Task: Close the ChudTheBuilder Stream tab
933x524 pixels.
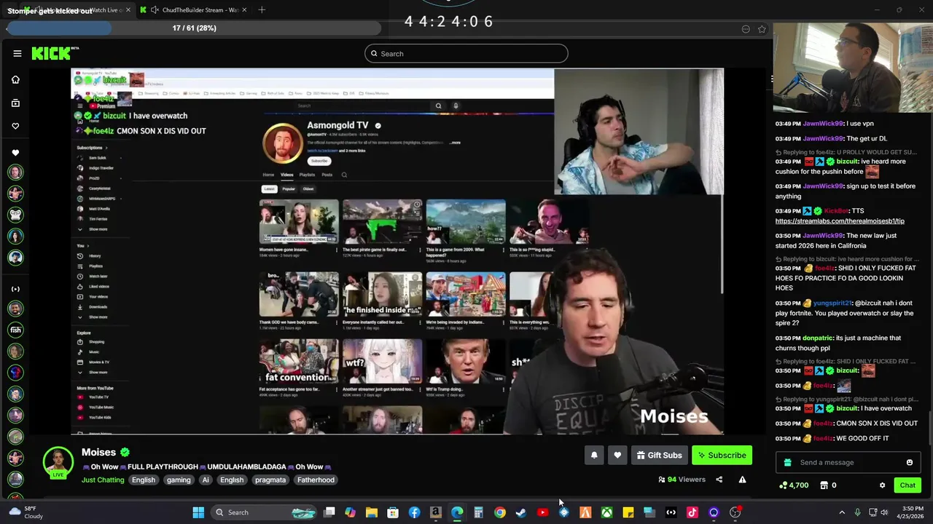Action: (x=244, y=9)
